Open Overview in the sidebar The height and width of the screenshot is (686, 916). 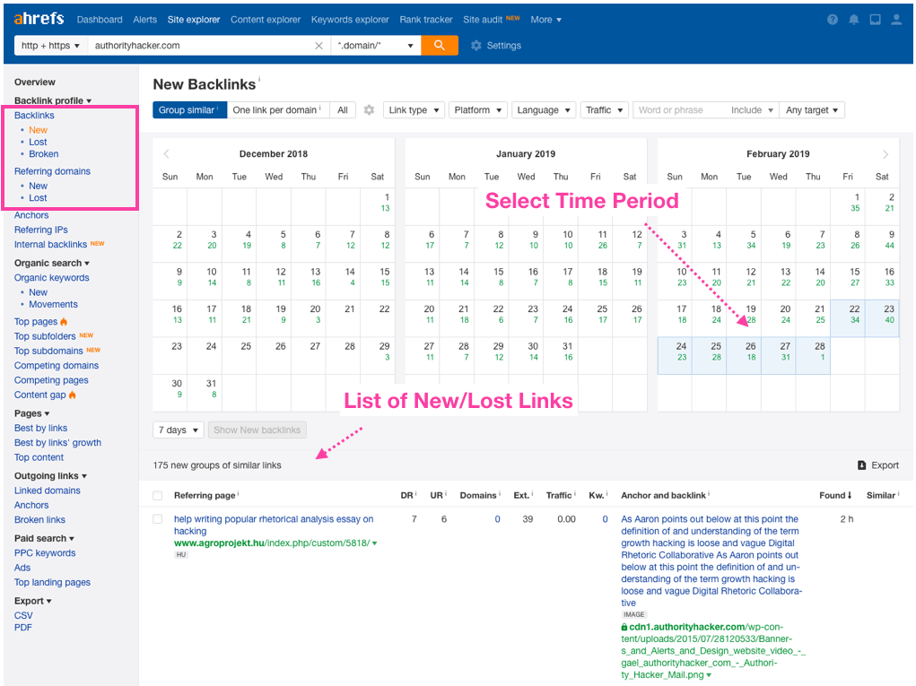34,82
